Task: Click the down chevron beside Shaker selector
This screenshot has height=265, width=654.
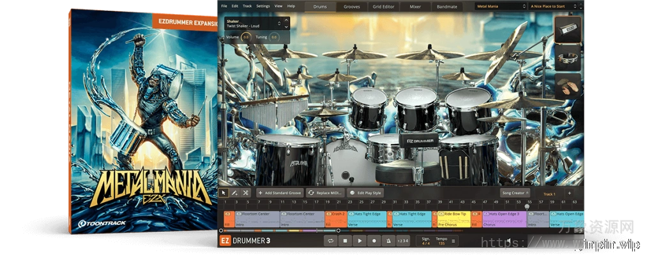Action: pos(285,27)
